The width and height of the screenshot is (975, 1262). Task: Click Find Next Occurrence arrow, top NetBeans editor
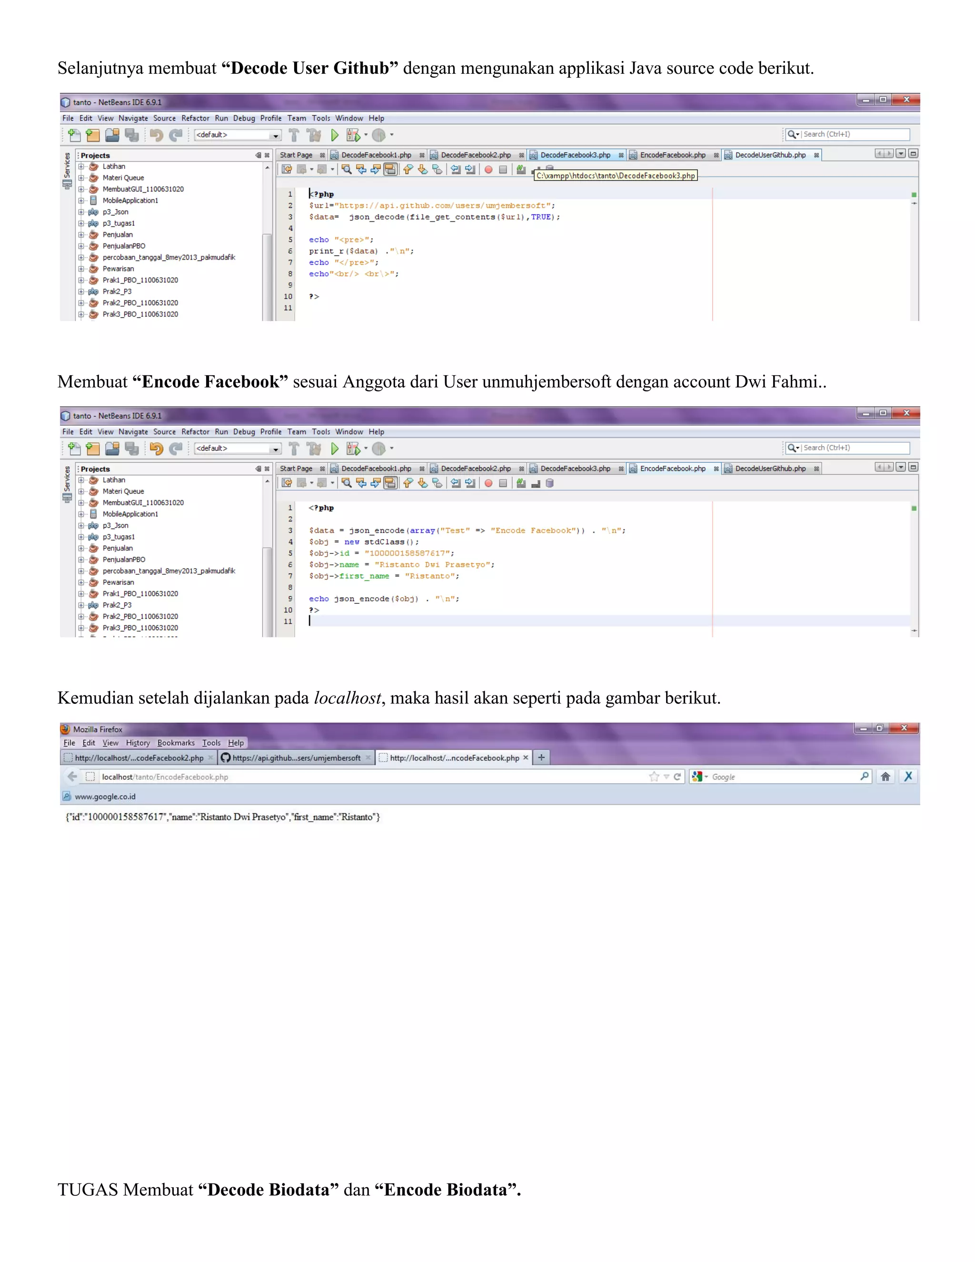coord(376,170)
